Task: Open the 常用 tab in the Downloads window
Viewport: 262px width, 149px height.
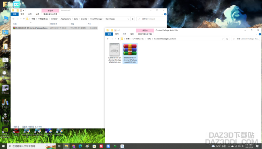Action: [x=22, y=14]
